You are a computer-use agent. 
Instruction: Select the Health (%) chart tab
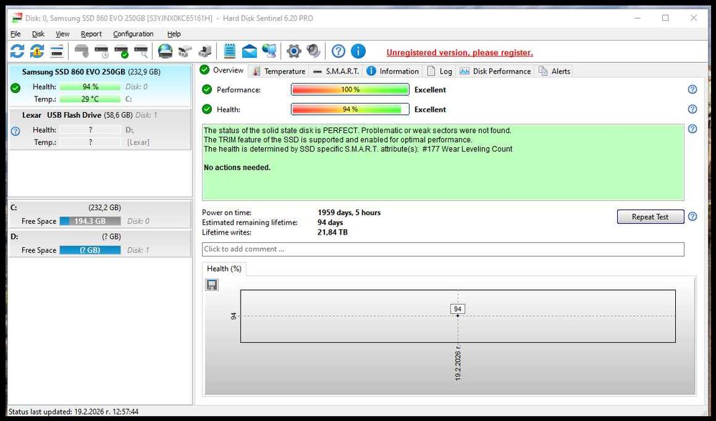click(x=224, y=269)
